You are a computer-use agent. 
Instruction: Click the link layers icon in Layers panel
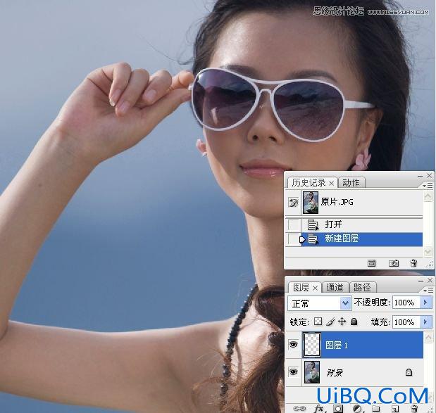point(299,409)
